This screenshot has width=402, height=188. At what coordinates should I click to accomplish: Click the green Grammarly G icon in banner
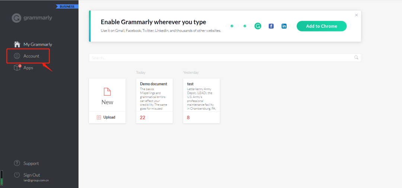(x=258, y=26)
